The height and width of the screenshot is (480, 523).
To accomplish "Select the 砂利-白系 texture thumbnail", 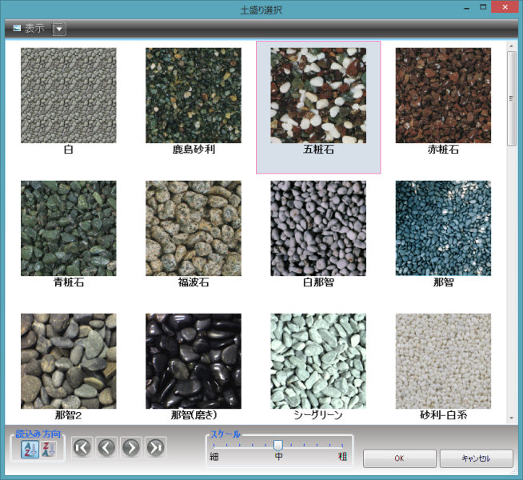I will click(x=443, y=361).
